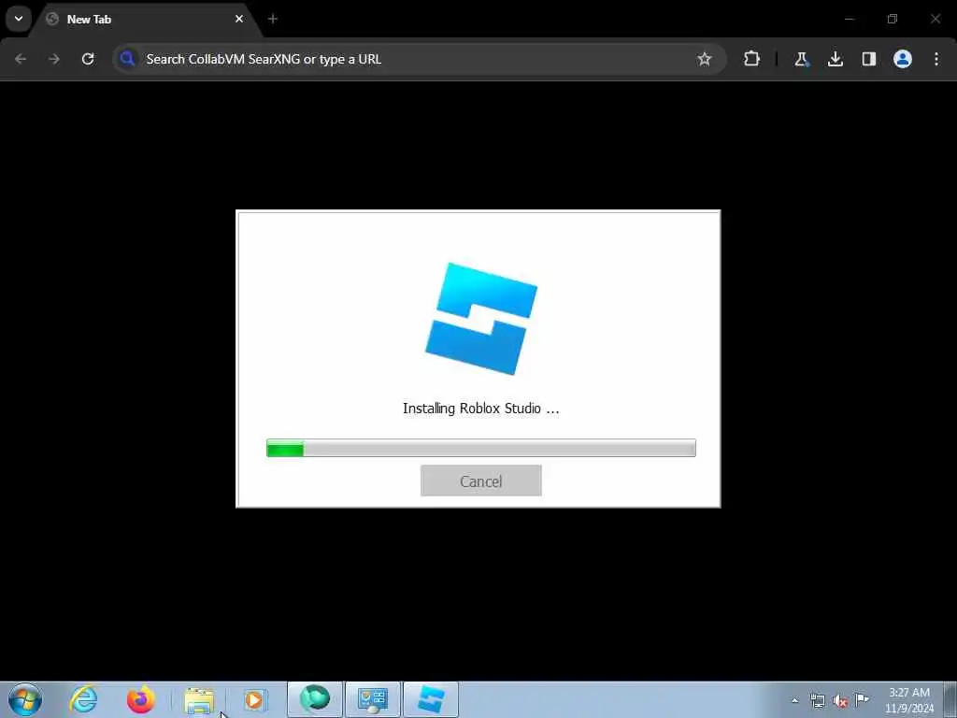The width and height of the screenshot is (957, 718).
Task: Open Windows Explorer folder on taskbar
Action: 199,699
